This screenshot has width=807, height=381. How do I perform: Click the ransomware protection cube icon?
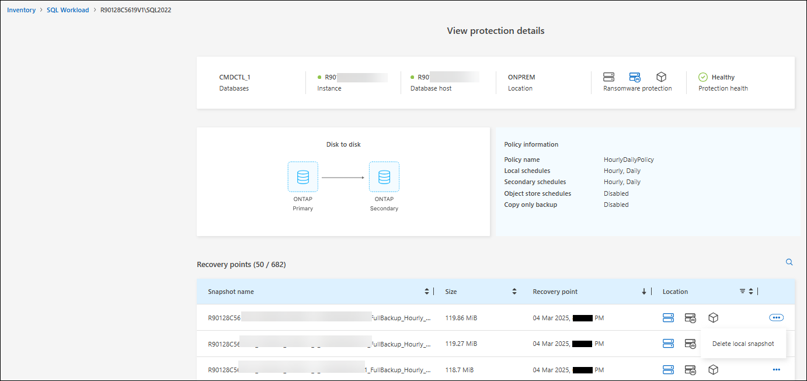pos(661,77)
